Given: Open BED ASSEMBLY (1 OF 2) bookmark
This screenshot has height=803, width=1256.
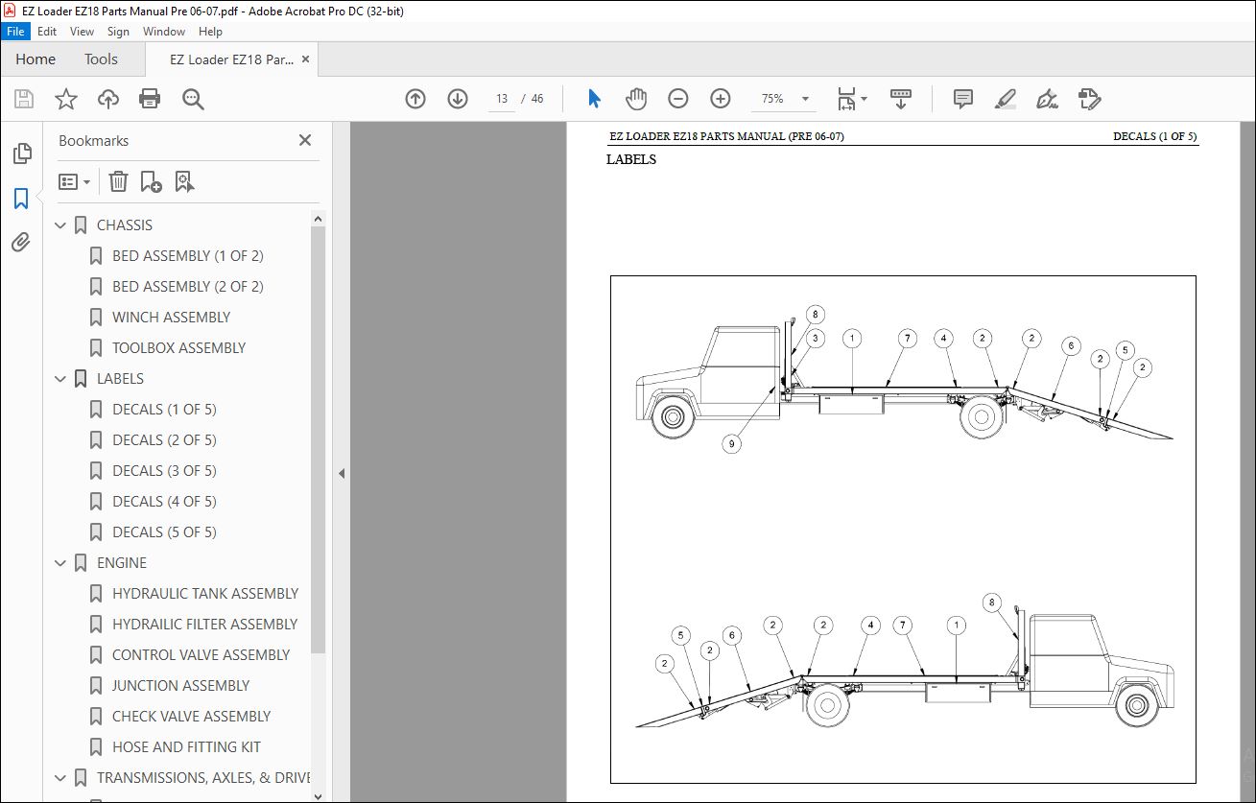Looking at the screenshot, I should click(188, 256).
